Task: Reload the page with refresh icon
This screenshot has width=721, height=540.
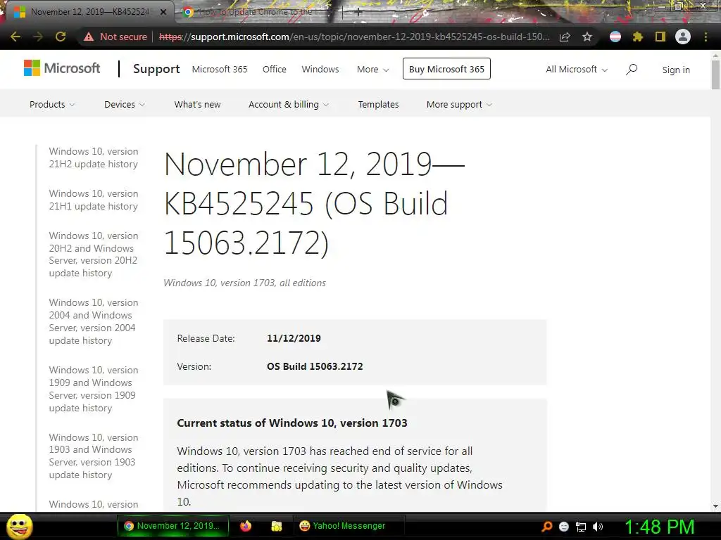Action: (61, 37)
